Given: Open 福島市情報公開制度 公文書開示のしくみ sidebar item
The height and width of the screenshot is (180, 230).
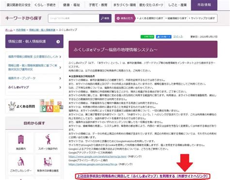Looking at the screenshot, I should coord(33,56).
